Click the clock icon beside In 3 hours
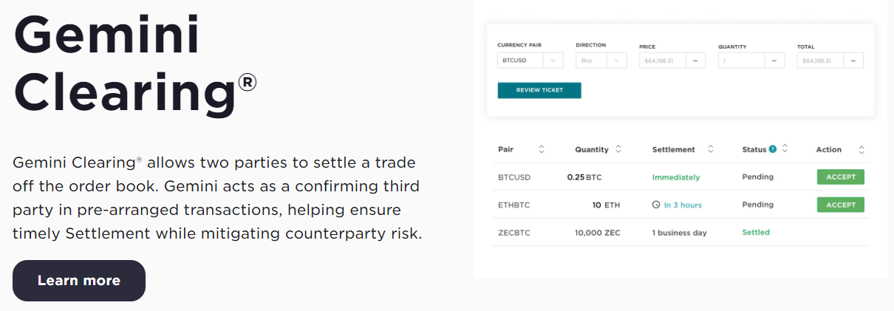 [656, 205]
